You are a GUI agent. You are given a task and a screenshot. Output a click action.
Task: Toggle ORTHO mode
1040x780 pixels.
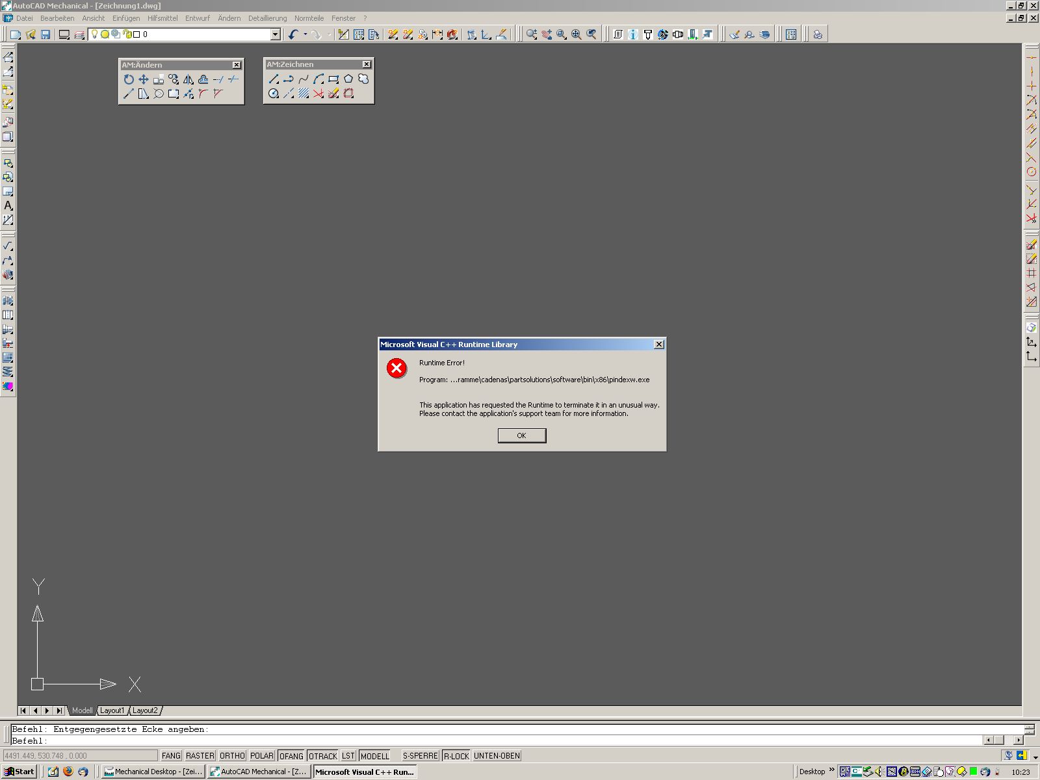pyautogui.click(x=232, y=756)
